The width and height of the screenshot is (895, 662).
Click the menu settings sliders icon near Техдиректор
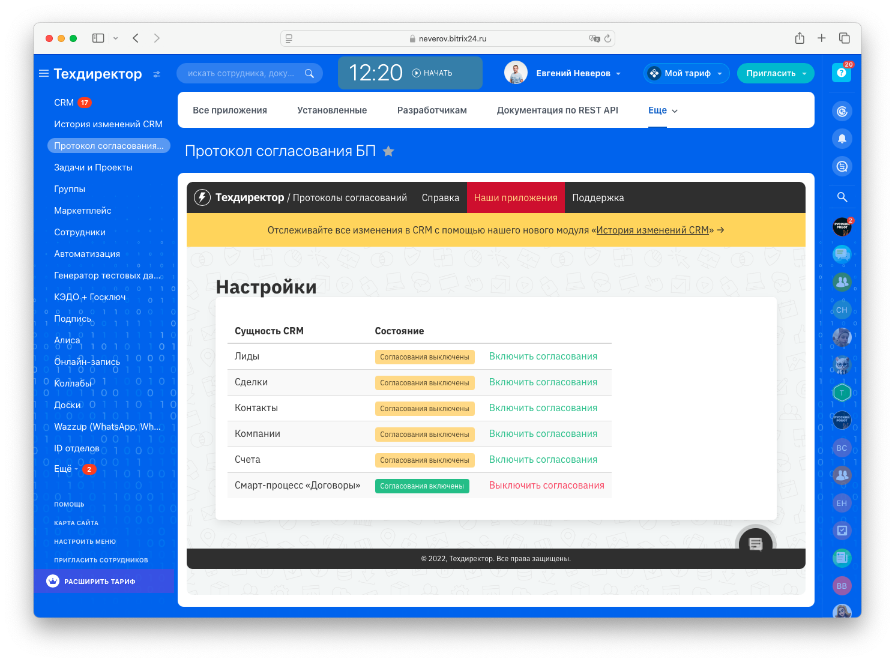click(157, 74)
